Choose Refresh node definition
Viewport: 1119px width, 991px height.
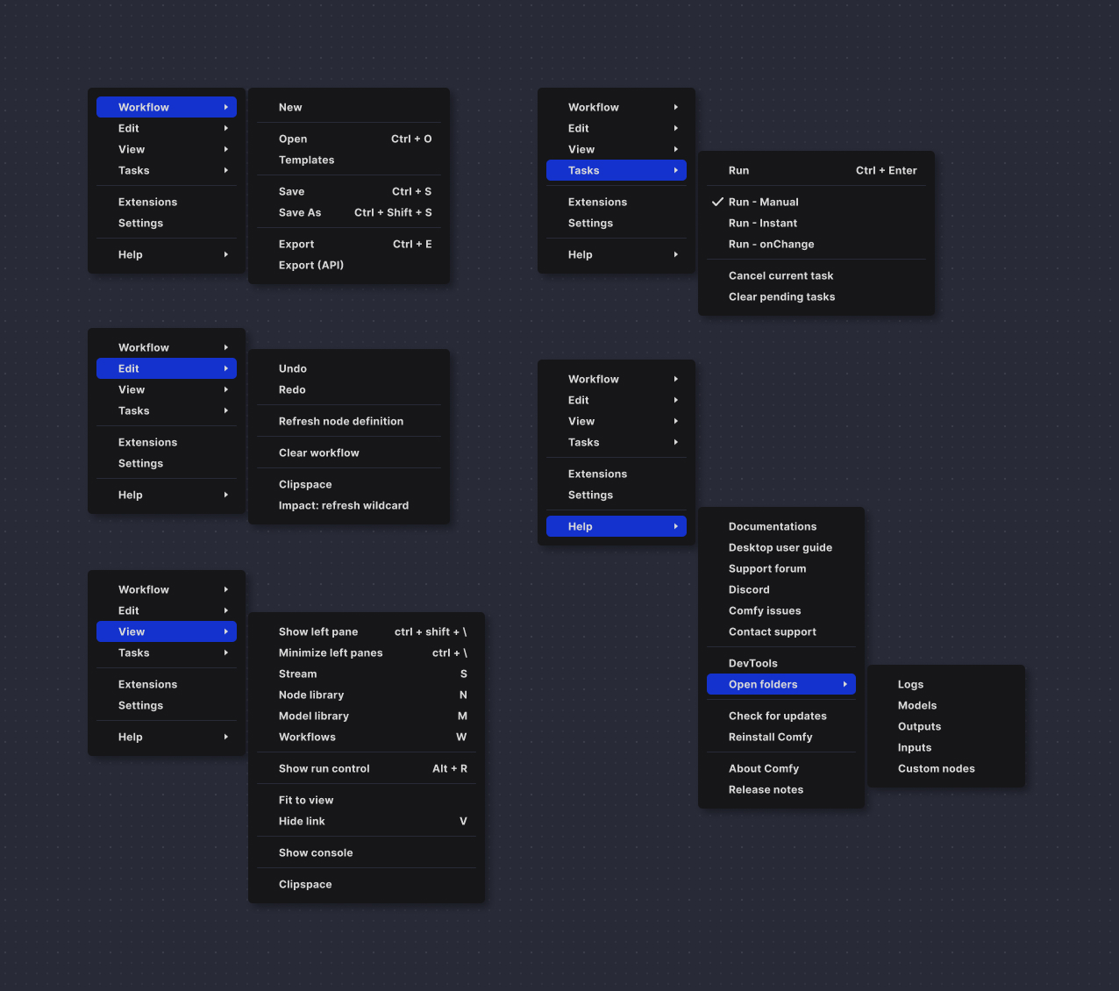(340, 421)
